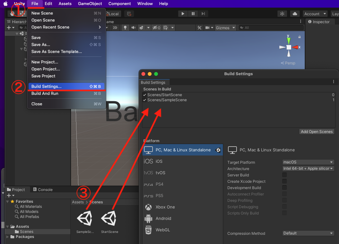This screenshot has height=244, width=339.
Task: Open the GameObject menu
Action: (90, 4)
